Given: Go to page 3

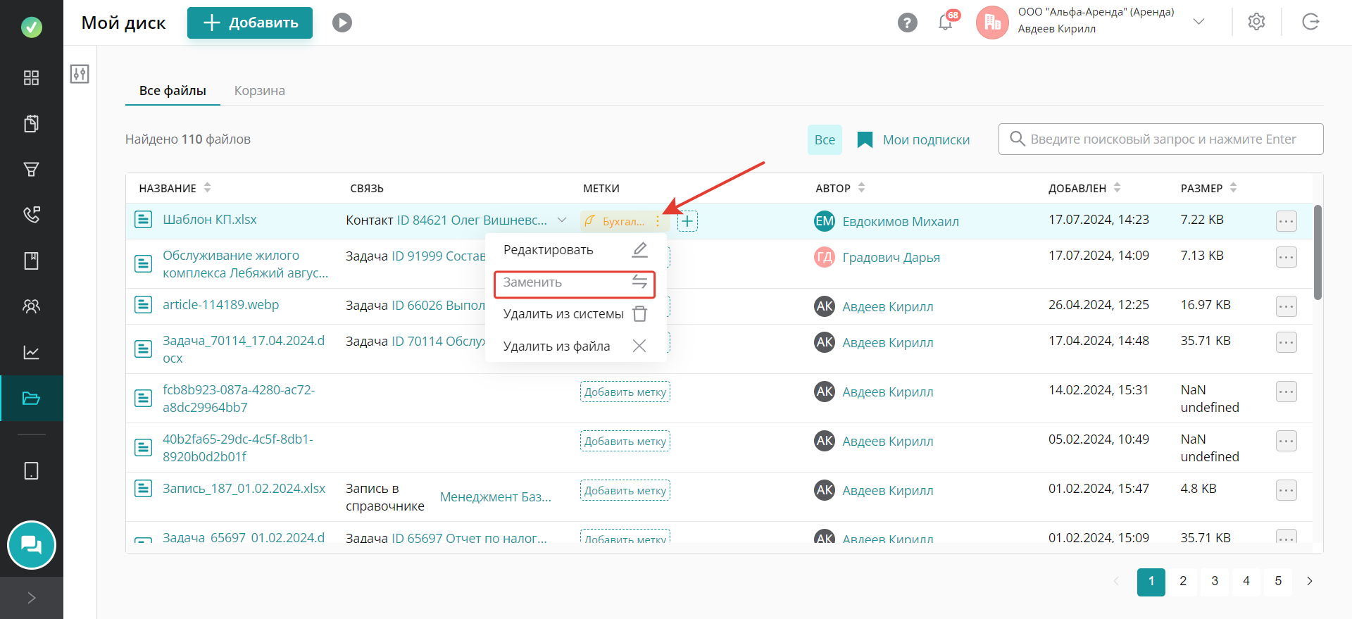Looking at the screenshot, I should (1215, 581).
